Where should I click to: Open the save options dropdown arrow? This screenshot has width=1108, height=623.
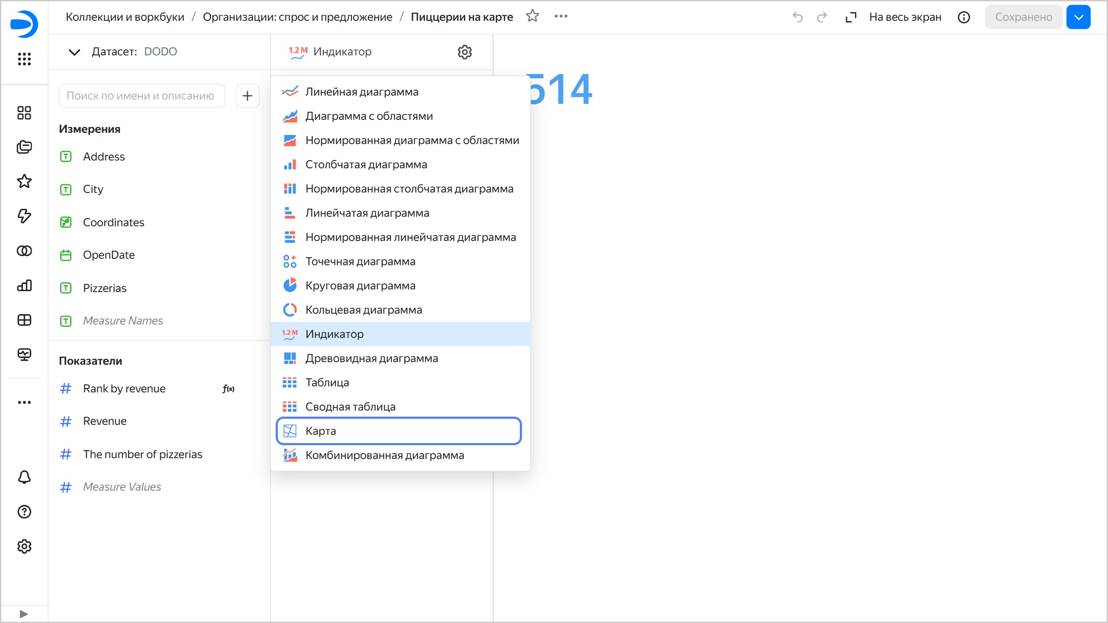(x=1079, y=17)
